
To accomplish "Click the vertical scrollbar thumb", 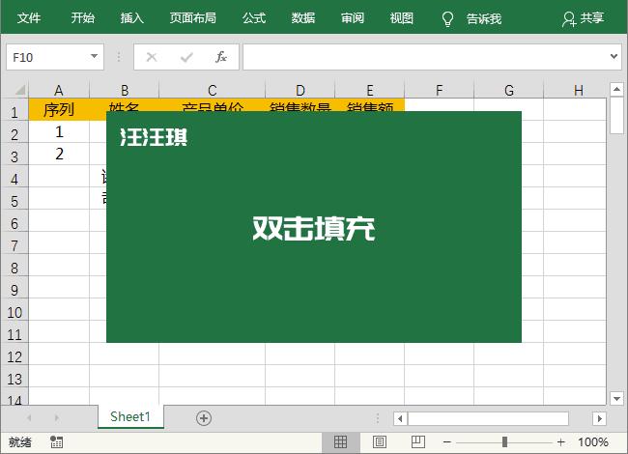I will [x=616, y=115].
